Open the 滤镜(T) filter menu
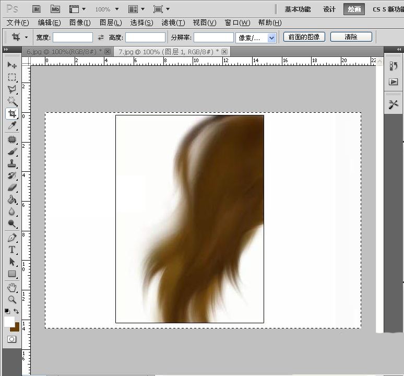This screenshot has width=404, height=376. tap(173, 22)
